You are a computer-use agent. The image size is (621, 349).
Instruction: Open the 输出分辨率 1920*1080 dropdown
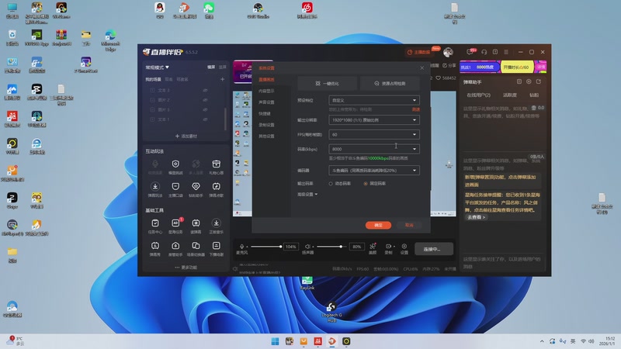pos(374,120)
